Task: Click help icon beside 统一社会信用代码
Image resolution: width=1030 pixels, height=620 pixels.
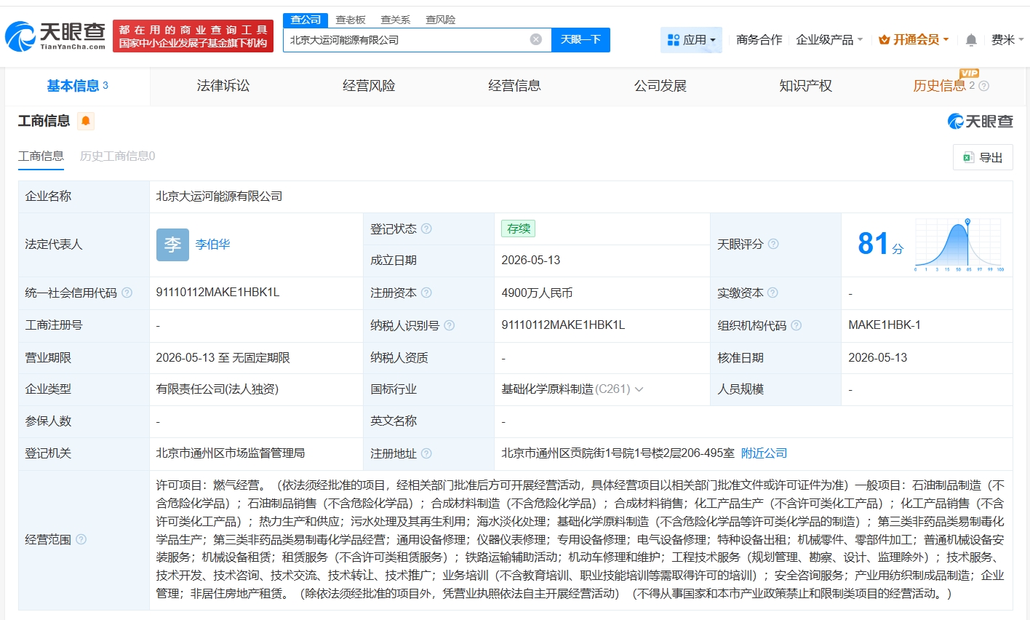Action: click(127, 293)
